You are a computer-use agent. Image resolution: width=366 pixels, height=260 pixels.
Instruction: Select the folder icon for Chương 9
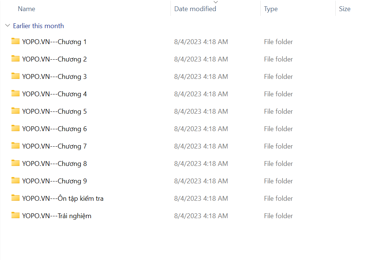pyautogui.click(x=15, y=180)
